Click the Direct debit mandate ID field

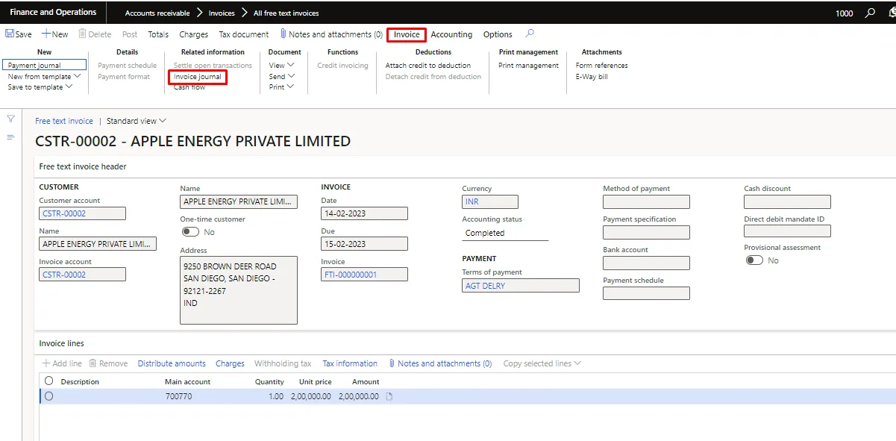point(787,231)
